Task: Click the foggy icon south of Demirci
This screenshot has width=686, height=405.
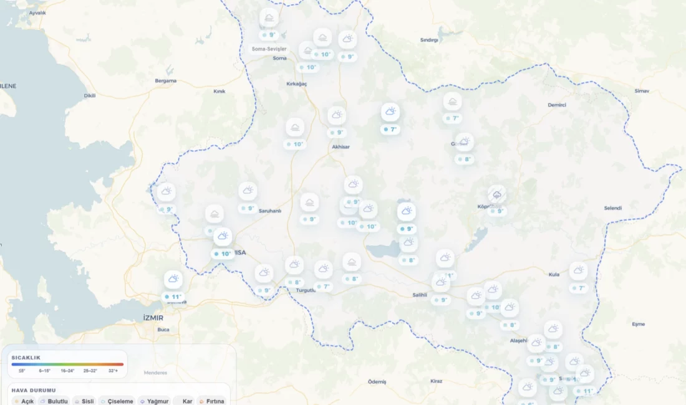Action: point(452,102)
